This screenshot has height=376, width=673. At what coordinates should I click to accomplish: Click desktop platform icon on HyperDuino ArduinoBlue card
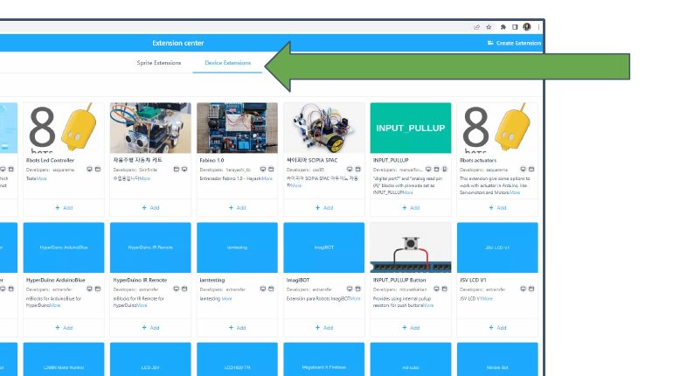(89, 289)
